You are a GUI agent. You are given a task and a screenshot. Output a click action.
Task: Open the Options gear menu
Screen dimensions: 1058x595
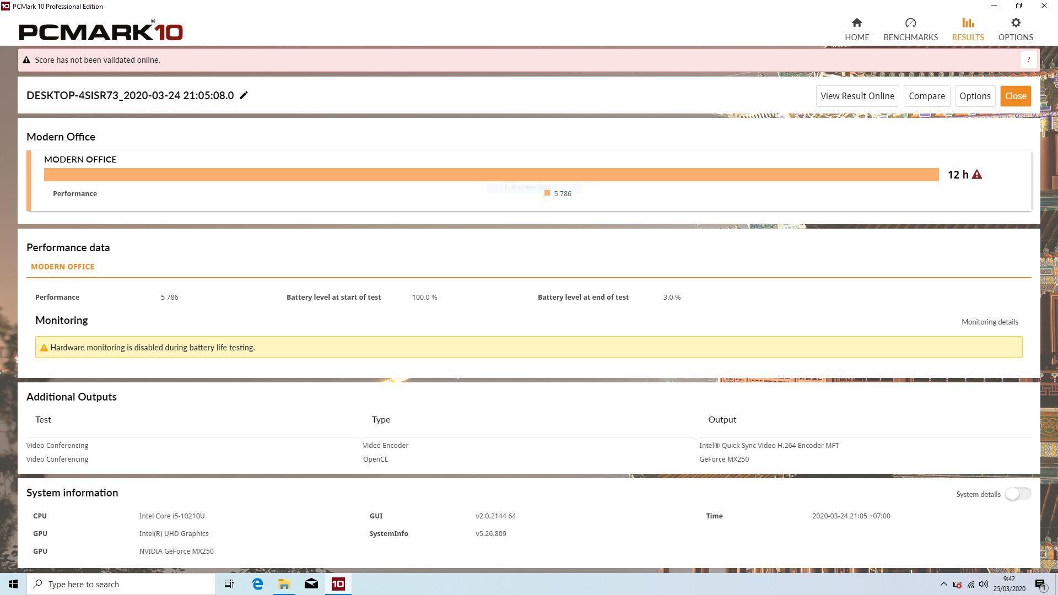[x=1015, y=29]
